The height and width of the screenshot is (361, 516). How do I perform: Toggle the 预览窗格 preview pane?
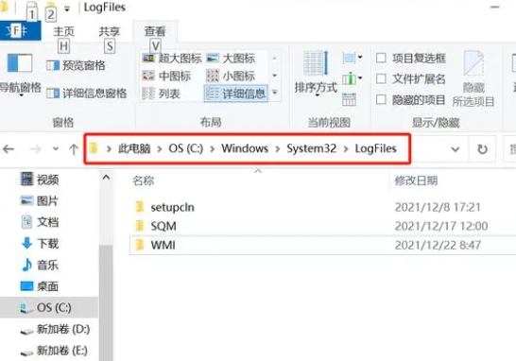coord(76,65)
